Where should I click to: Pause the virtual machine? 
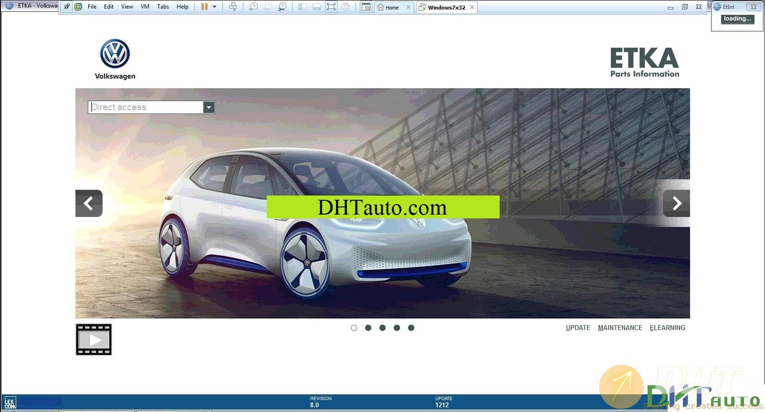click(x=204, y=7)
